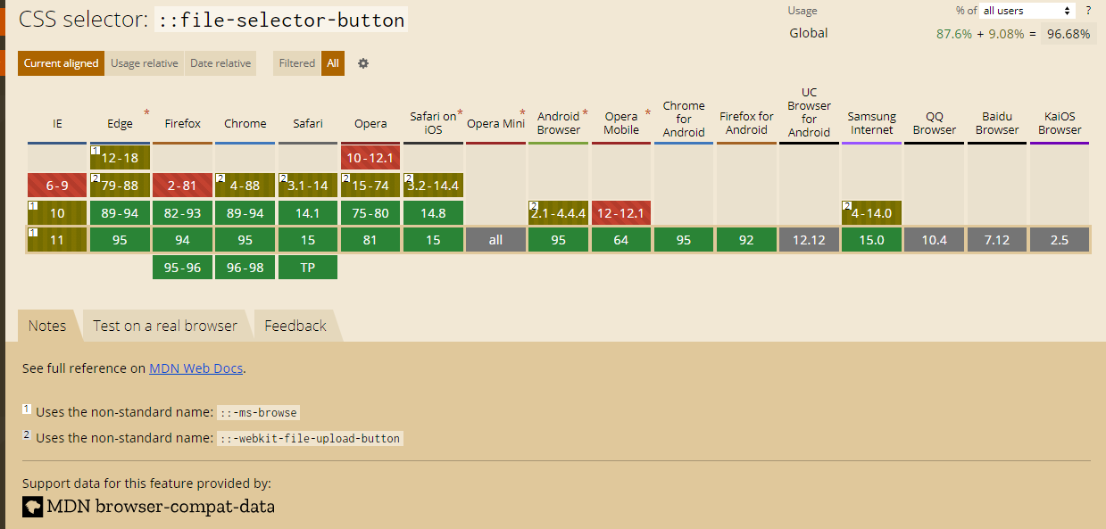Select the Firefox 95-96 cell
The height and width of the screenshot is (529, 1106).
[x=182, y=268]
